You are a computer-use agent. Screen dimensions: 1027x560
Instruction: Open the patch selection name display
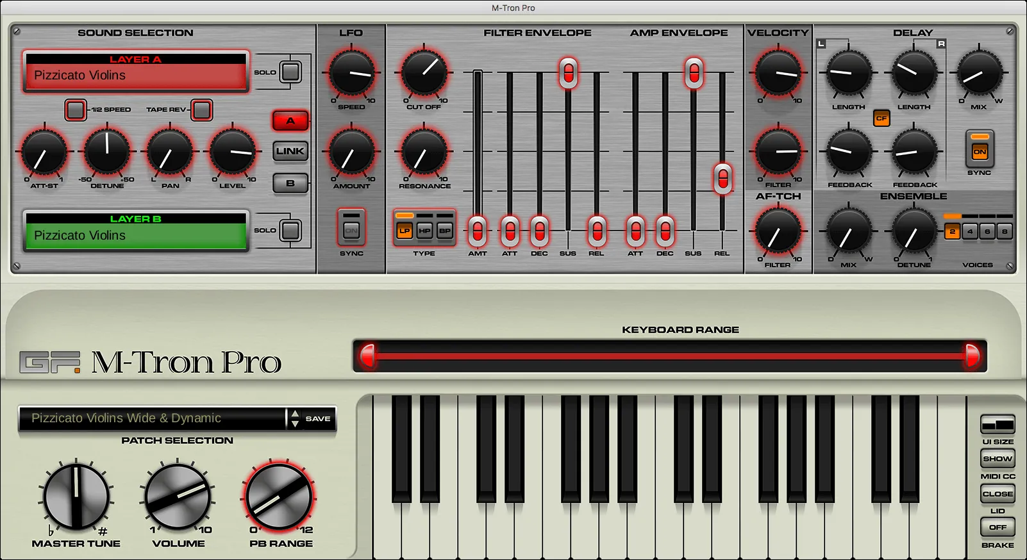click(153, 418)
